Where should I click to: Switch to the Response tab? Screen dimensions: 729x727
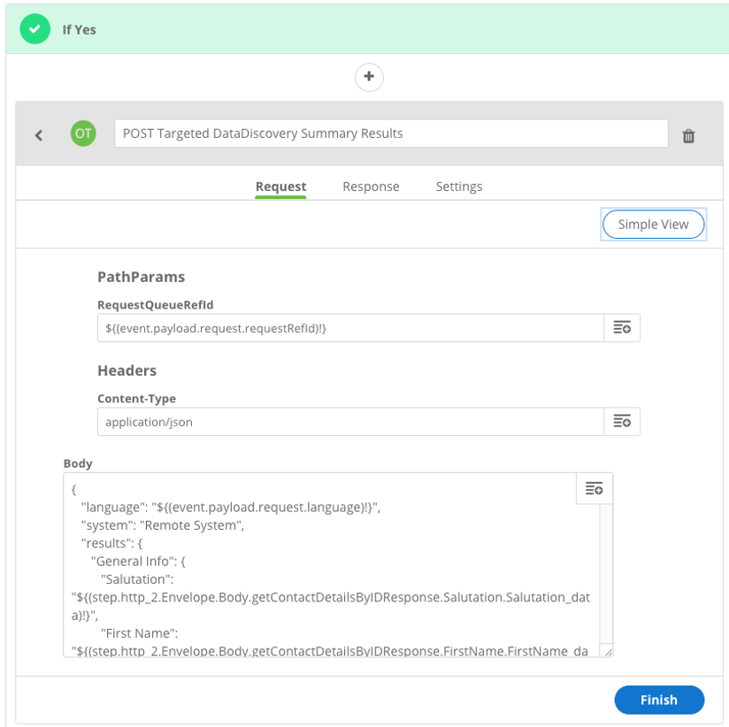pos(371,187)
